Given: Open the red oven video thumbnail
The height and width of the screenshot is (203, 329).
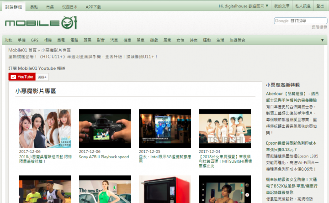Looking at the screenshot, I should pos(165,189).
